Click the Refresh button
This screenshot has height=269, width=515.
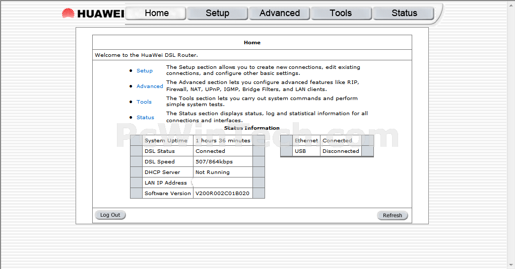coord(393,215)
